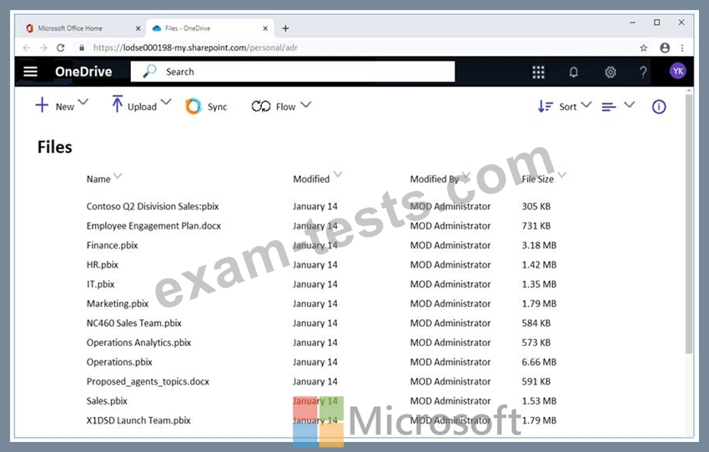This screenshot has width=709, height=452.
Task: Click the browser back arrow
Action: [27, 48]
